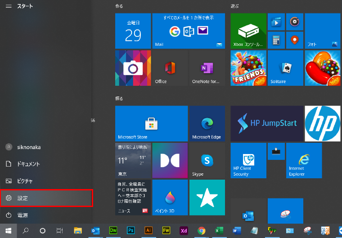342x238 pixels.
Task: Open Adobe XD from the taskbar
Action: pos(184,231)
